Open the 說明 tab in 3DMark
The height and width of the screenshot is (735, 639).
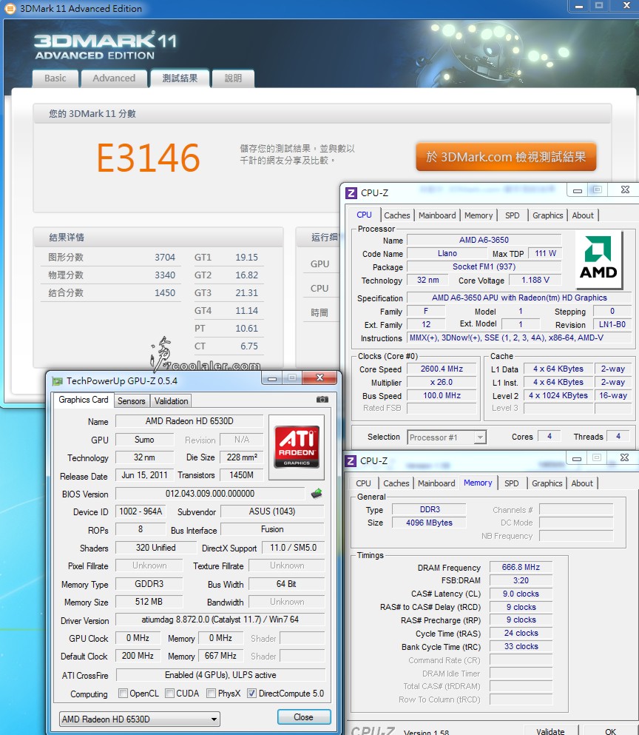233,78
